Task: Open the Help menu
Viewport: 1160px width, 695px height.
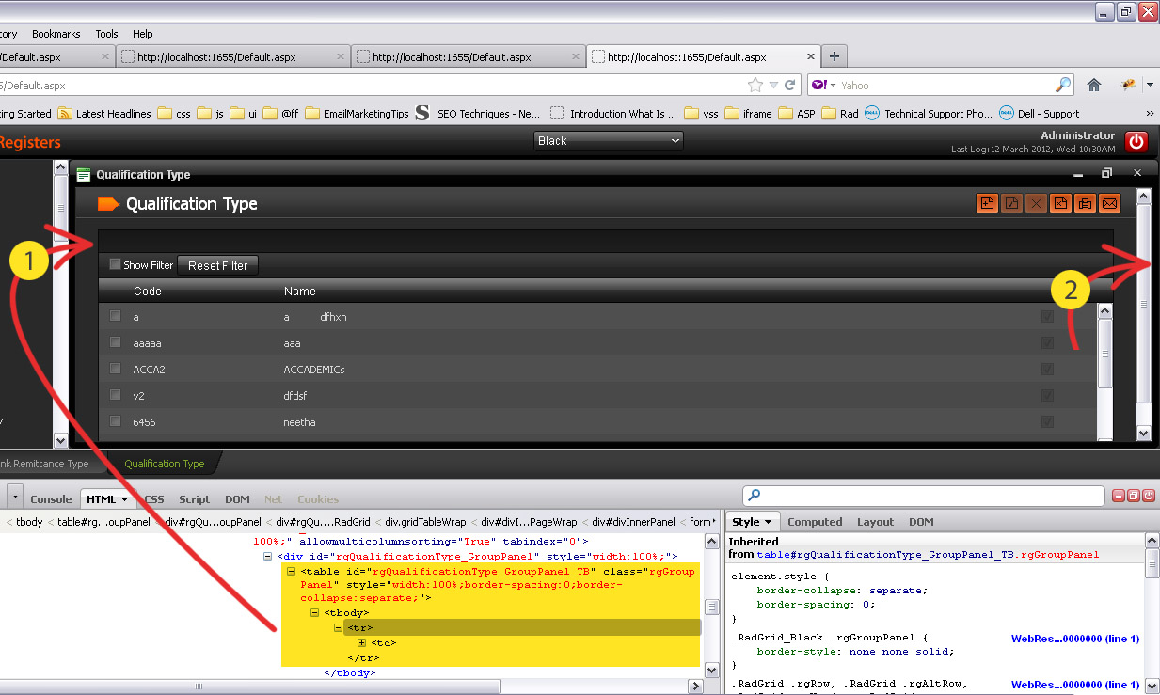Action: (x=142, y=34)
